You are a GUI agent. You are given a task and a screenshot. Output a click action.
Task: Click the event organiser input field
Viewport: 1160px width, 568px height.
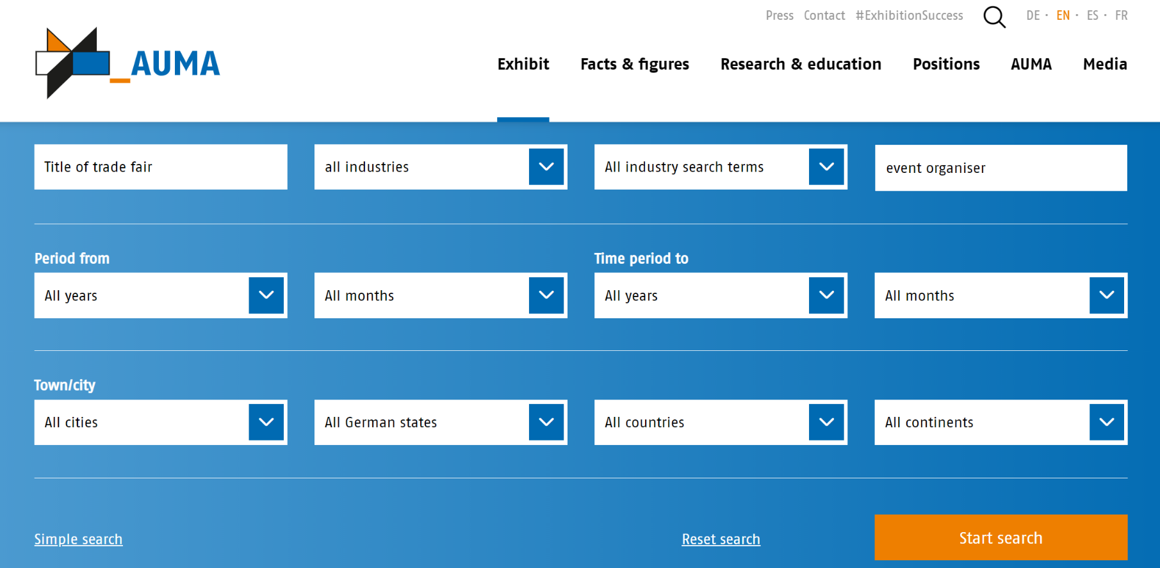[x=1001, y=168]
